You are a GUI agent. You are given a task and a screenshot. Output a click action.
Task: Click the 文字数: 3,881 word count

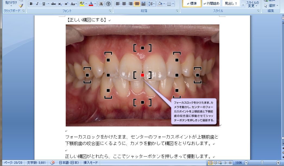point(36,163)
